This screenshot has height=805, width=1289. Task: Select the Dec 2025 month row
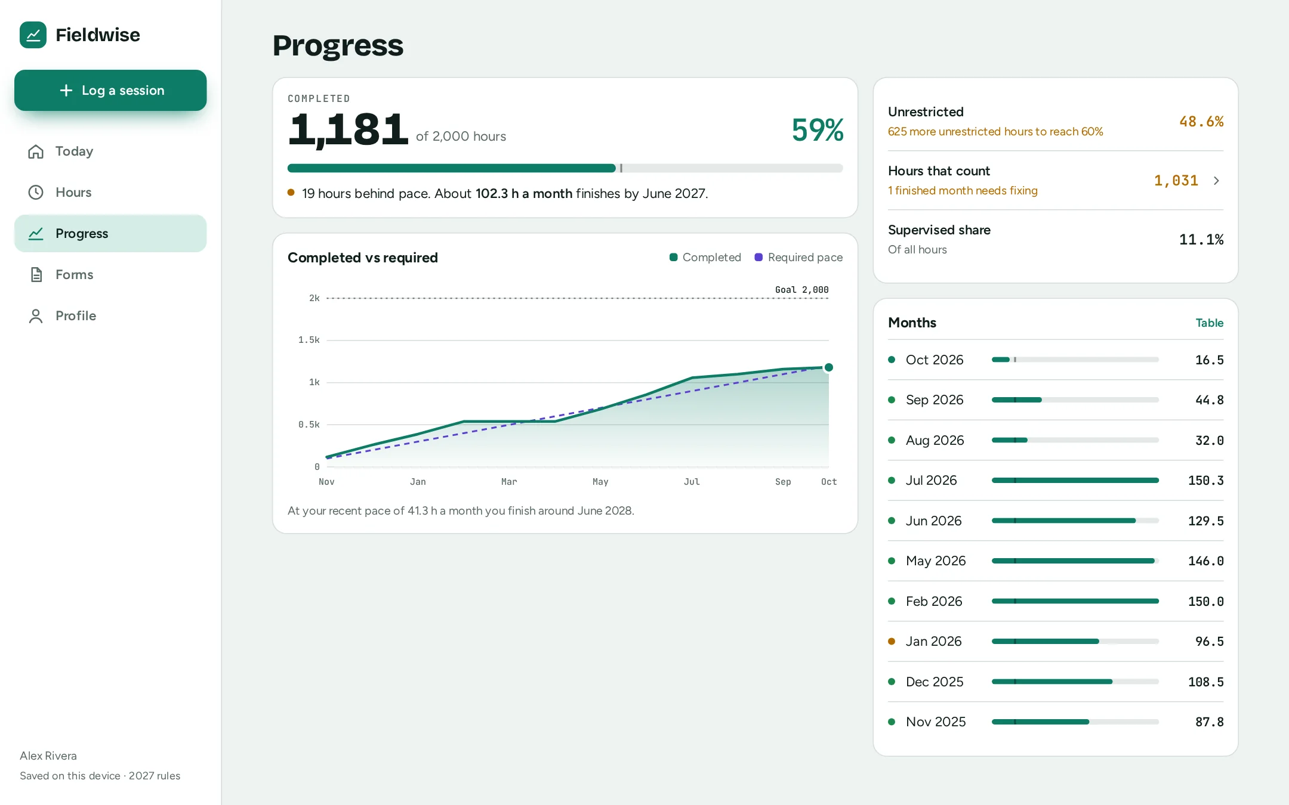coord(1055,682)
